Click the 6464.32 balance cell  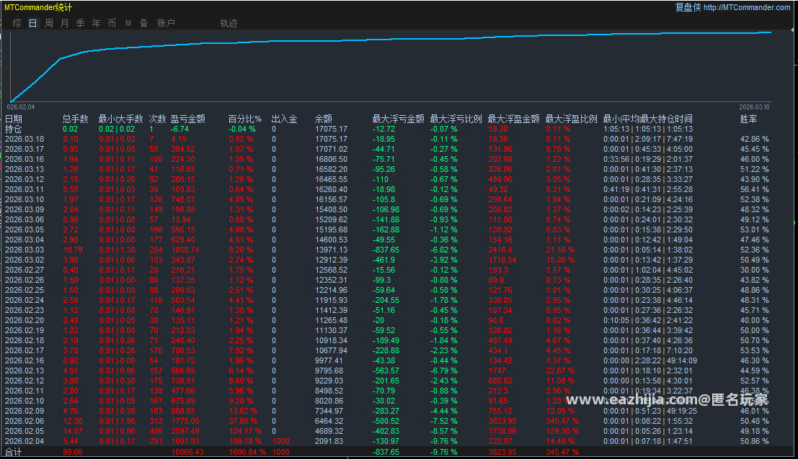click(x=329, y=421)
